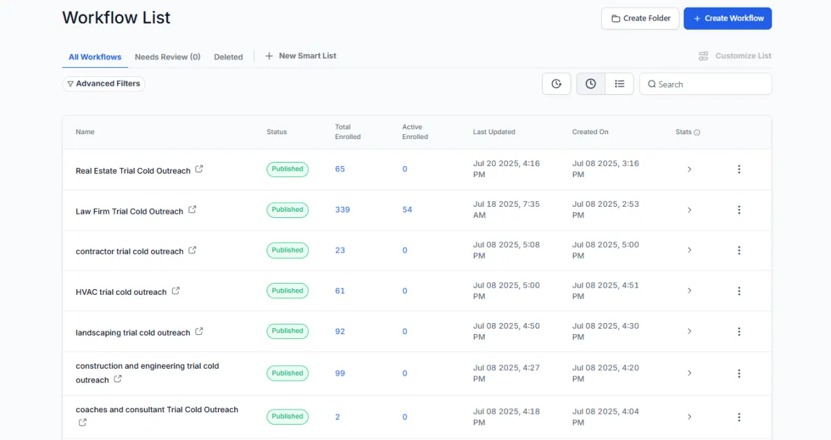
Task: Open Real Estate Trial Cold Outreach in new tab icon
Action: [x=199, y=169]
